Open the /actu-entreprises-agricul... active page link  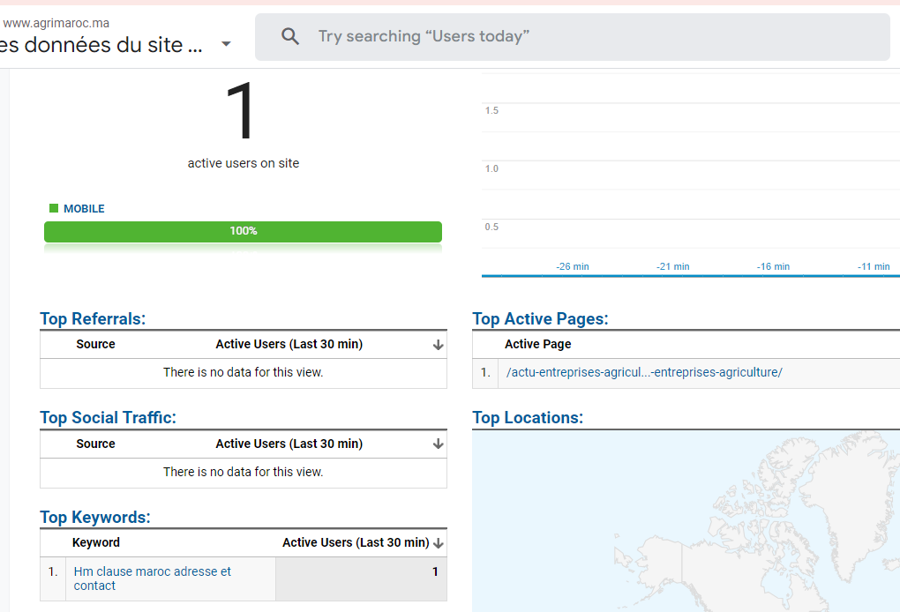point(644,372)
